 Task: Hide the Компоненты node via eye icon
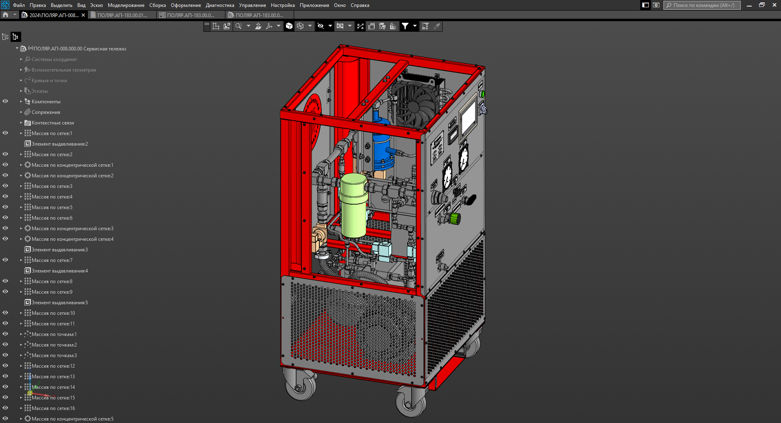coord(5,101)
